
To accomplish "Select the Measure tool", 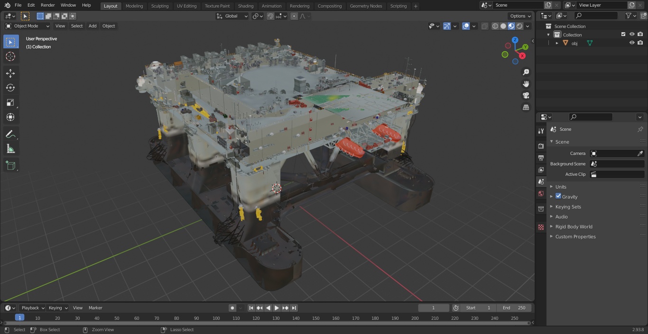I will (10, 149).
